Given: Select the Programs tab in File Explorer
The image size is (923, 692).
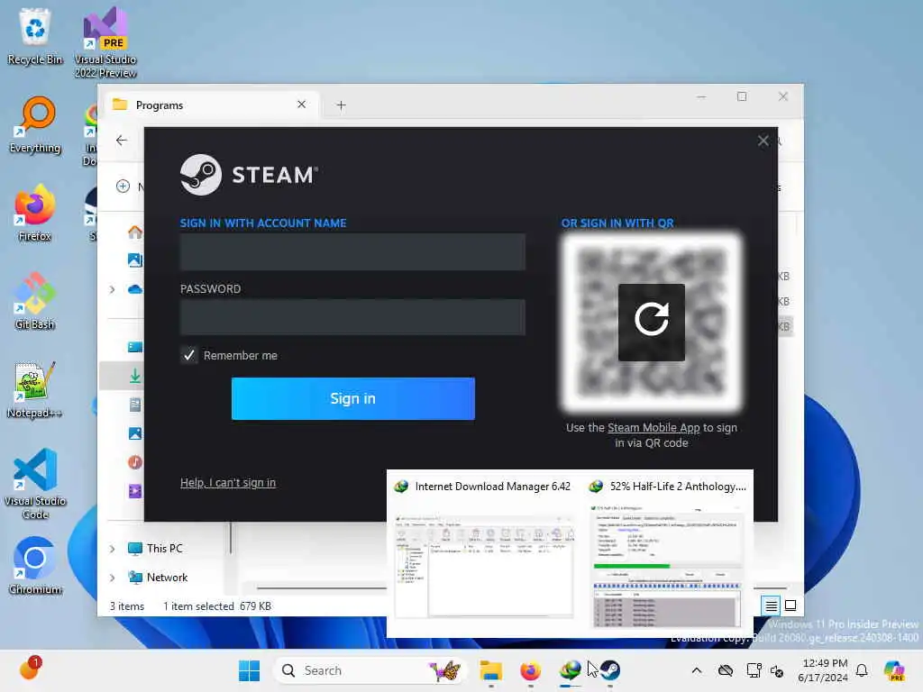Looking at the screenshot, I should tap(209, 105).
